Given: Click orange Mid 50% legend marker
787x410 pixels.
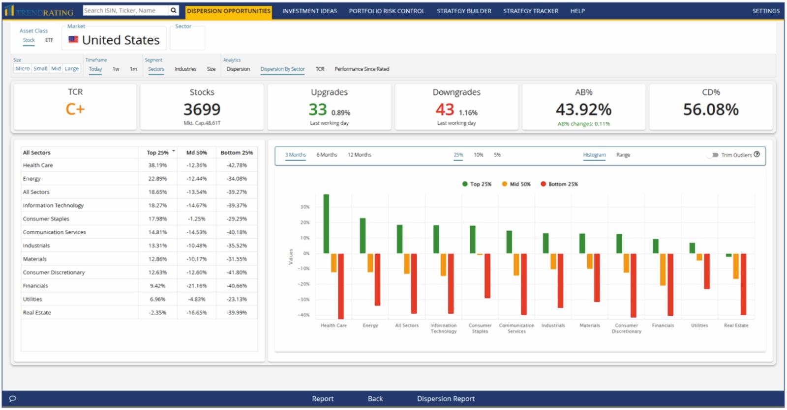Looking at the screenshot, I should click(504, 184).
